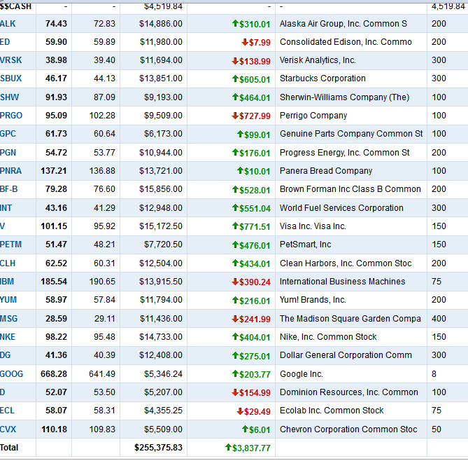The height and width of the screenshot is (461, 468).
Task: Click the PNRA ticker symbol
Action: click(x=10, y=171)
